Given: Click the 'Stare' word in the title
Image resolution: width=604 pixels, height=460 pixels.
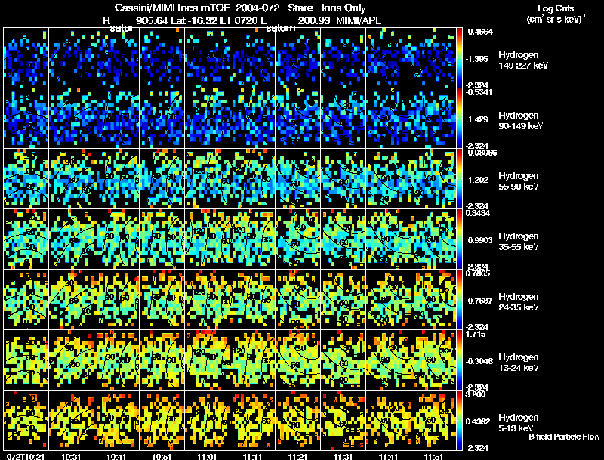Looking at the screenshot, I should [300, 8].
